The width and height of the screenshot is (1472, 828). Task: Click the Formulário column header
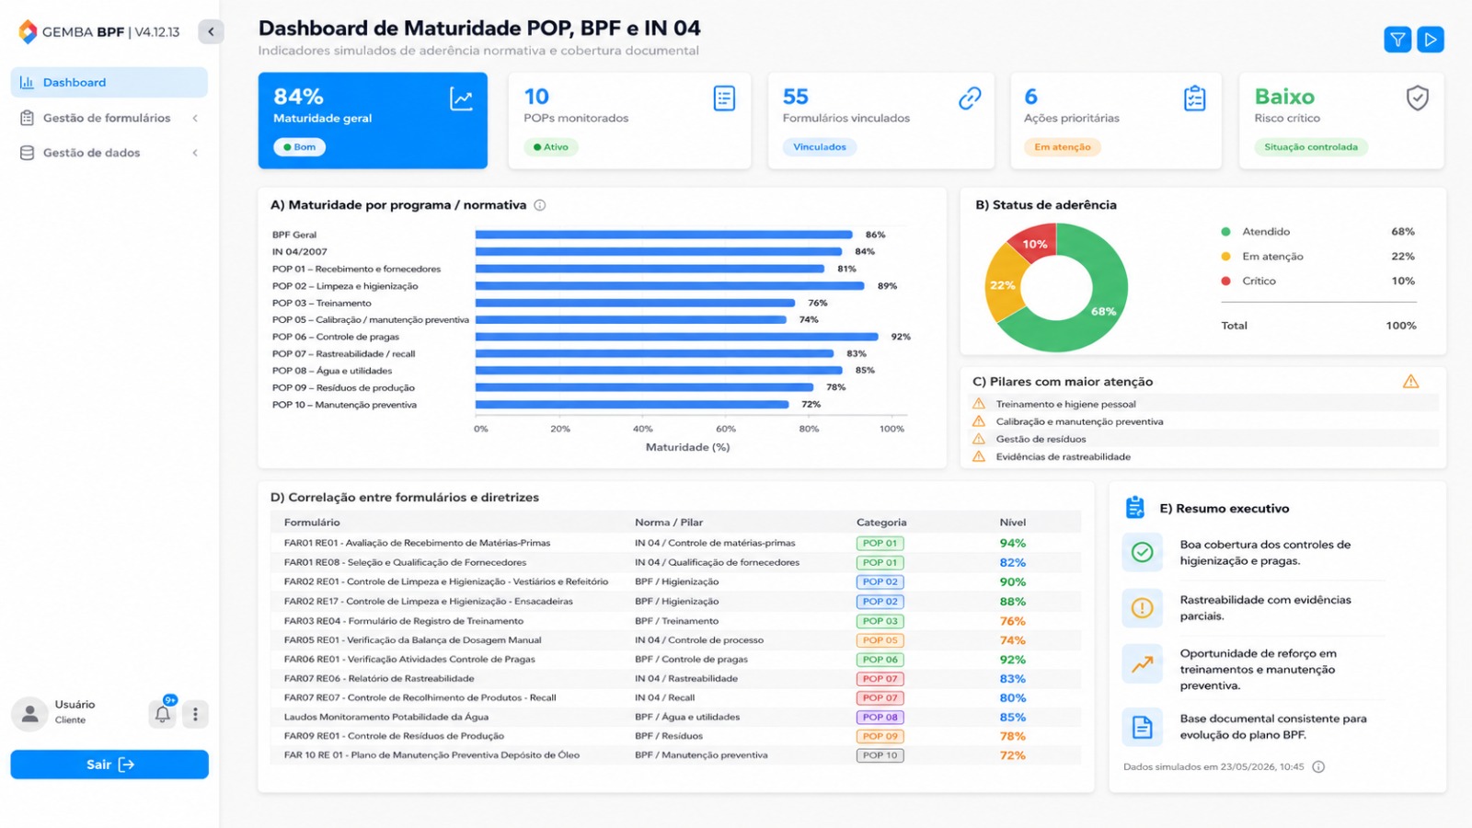[x=312, y=523]
